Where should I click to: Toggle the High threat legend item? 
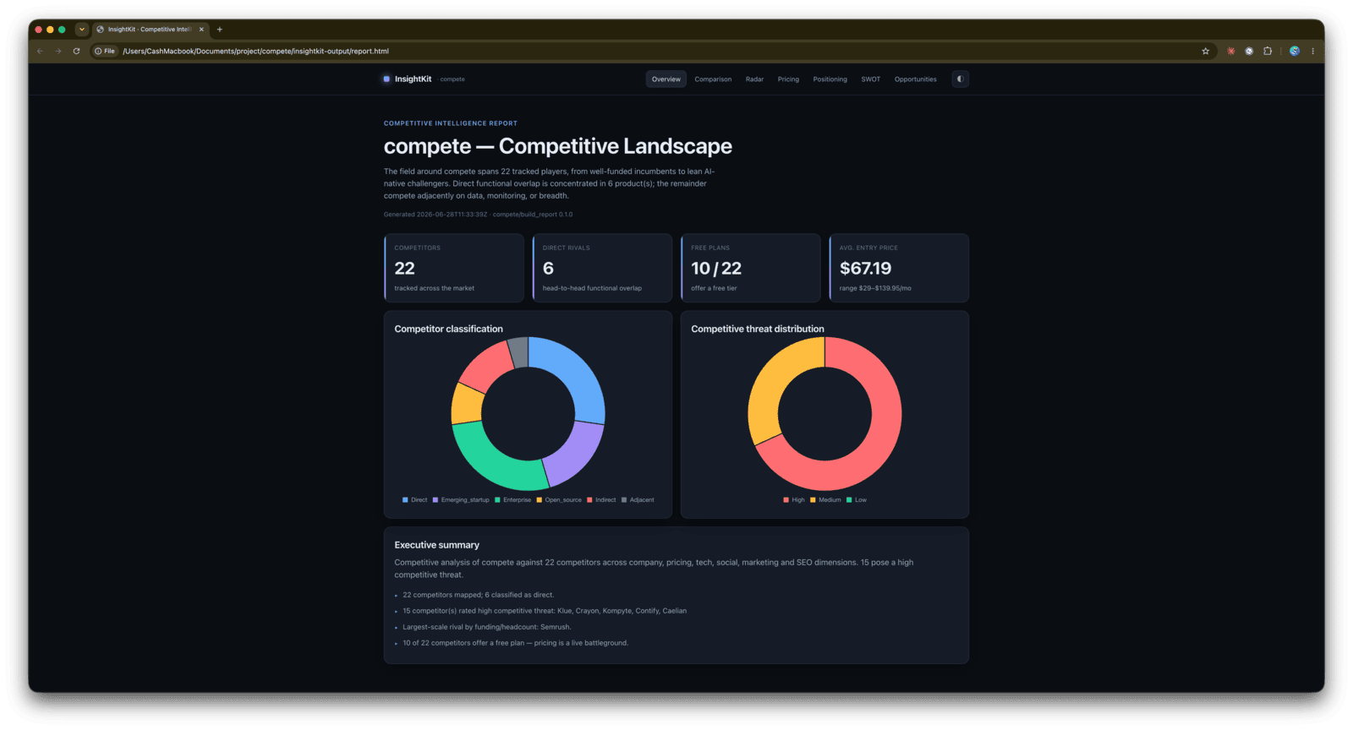point(794,500)
